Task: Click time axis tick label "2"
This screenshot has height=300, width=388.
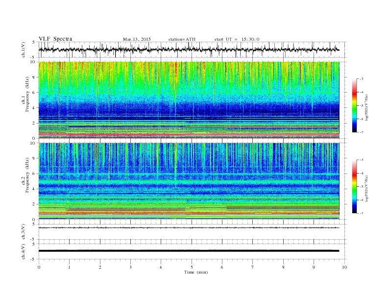Action: [100, 267]
